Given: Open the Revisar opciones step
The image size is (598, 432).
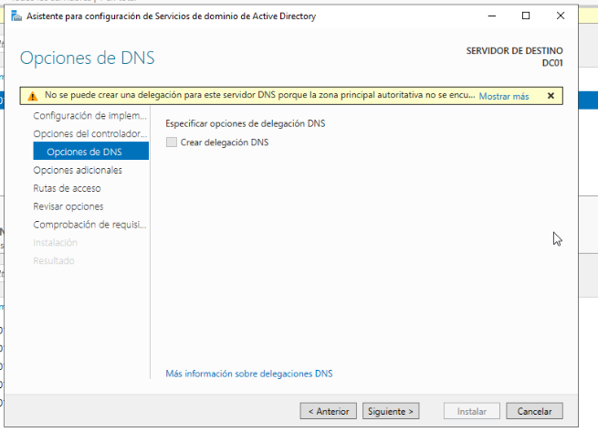Looking at the screenshot, I should coord(68,206).
